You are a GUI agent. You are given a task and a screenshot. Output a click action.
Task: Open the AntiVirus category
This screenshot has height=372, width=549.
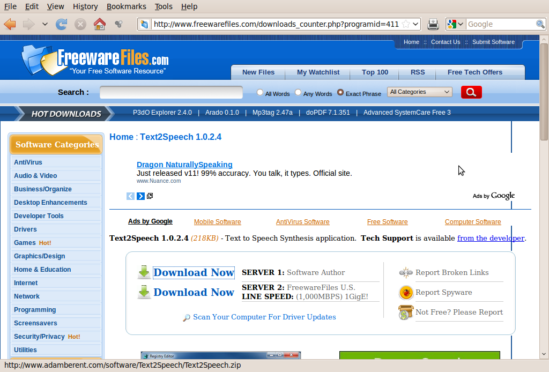[56, 162]
